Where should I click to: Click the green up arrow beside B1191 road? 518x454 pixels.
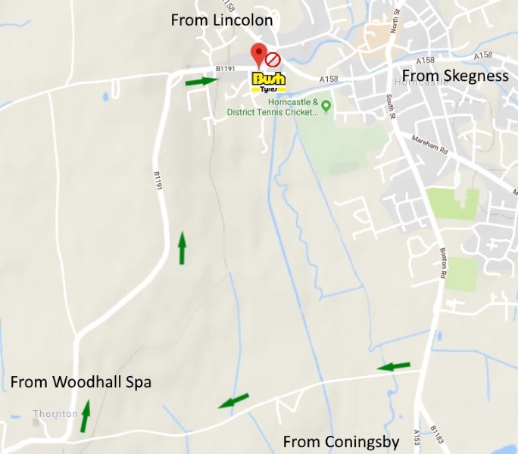pyautogui.click(x=182, y=247)
